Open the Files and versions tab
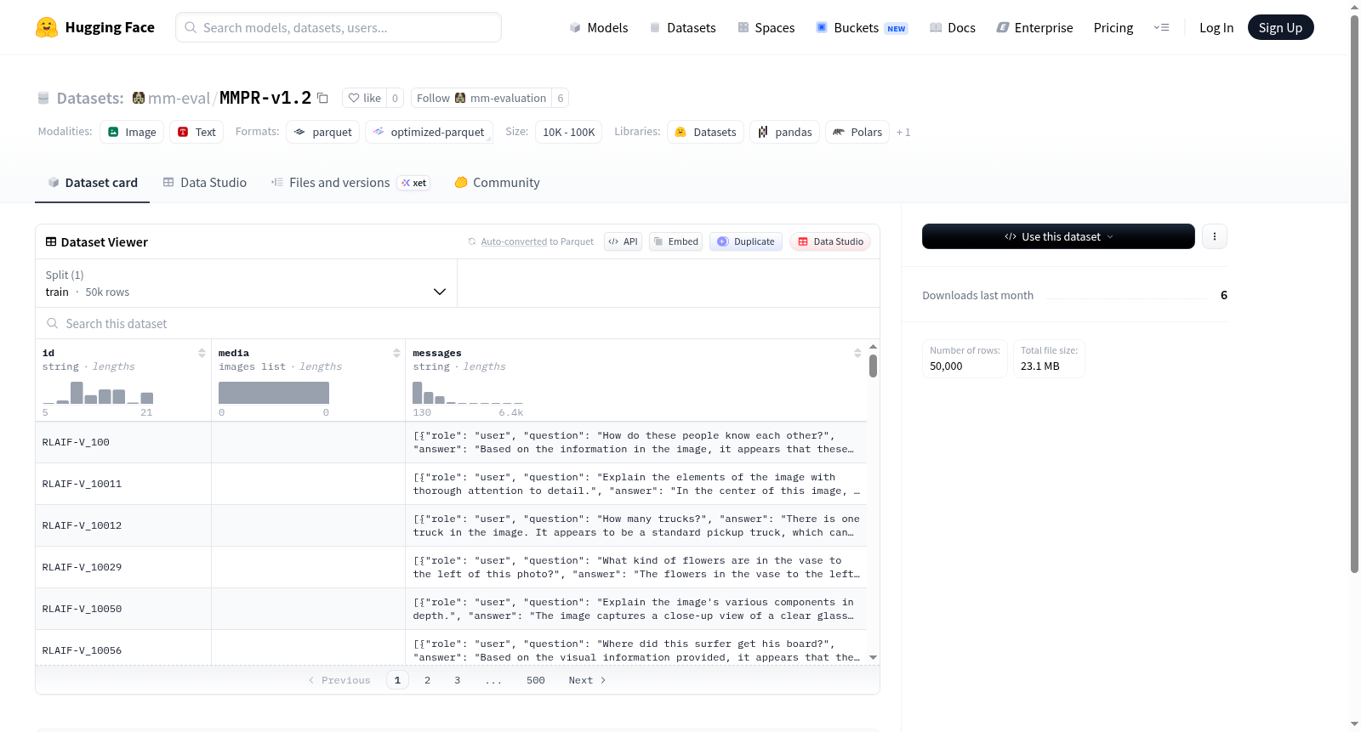The width and height of the screenshot is (1361, 732). [350, 183]
